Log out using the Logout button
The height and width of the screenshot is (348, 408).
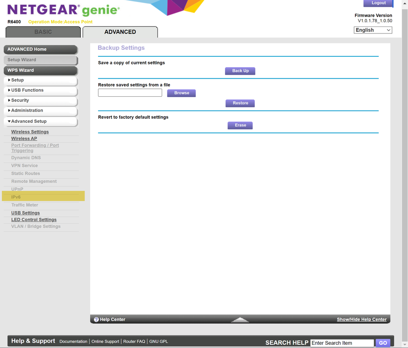click(378, 3)
